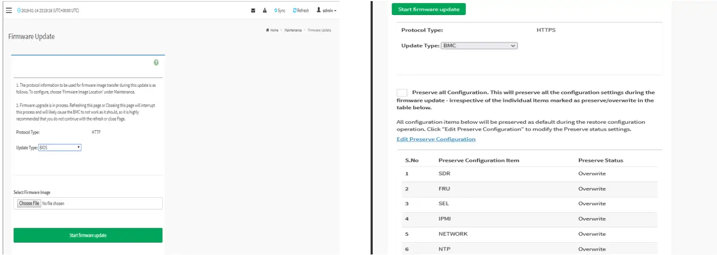Click Overwrite status in the SDR row
The image size is (717, 255).
coord(592,174)
